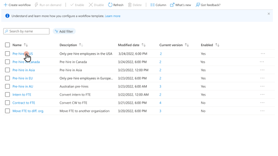This screenshot has height=156, width=278.
Task: Open the Contract to FTE workflow
Action: [x=24, y=103]
